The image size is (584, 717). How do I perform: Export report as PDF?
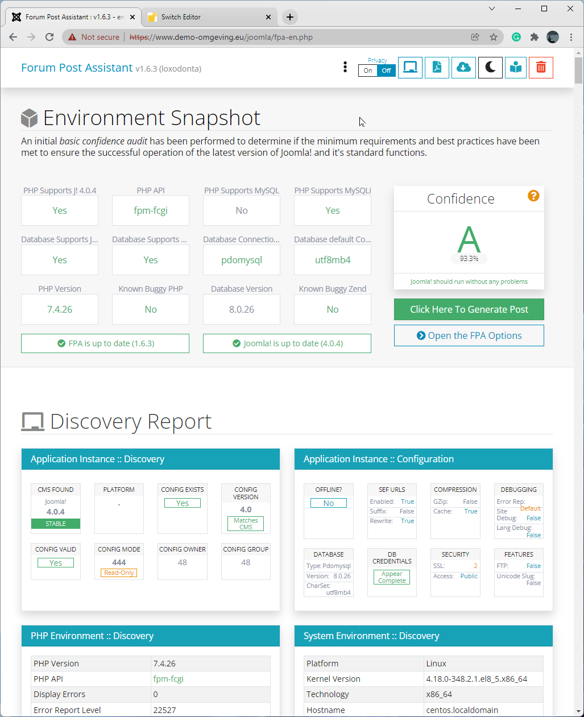pyautogui.click(x=437, y=68)
